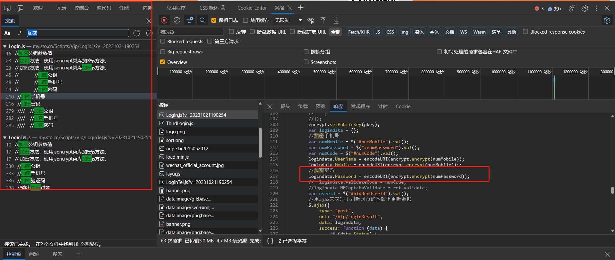Enable Big request rows checkbox

click(163, 51)
